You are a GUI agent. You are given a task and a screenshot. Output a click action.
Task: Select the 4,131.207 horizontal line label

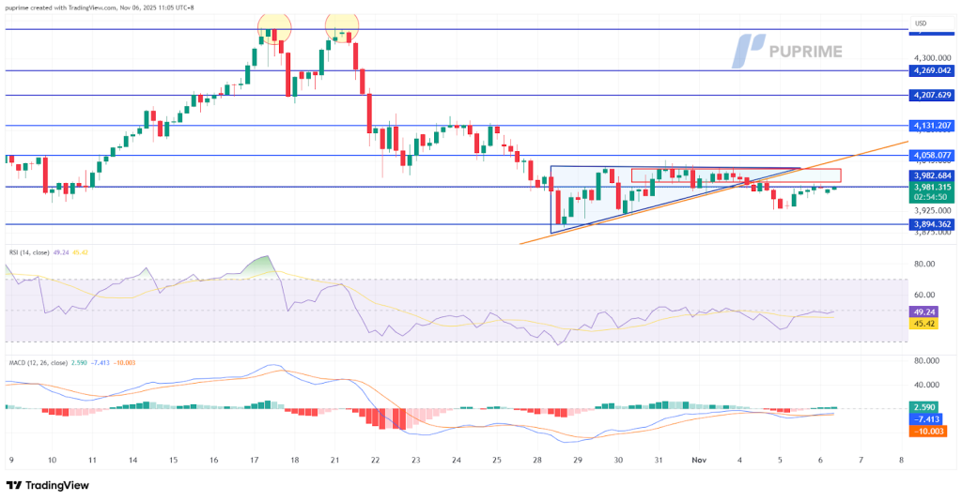932,125
